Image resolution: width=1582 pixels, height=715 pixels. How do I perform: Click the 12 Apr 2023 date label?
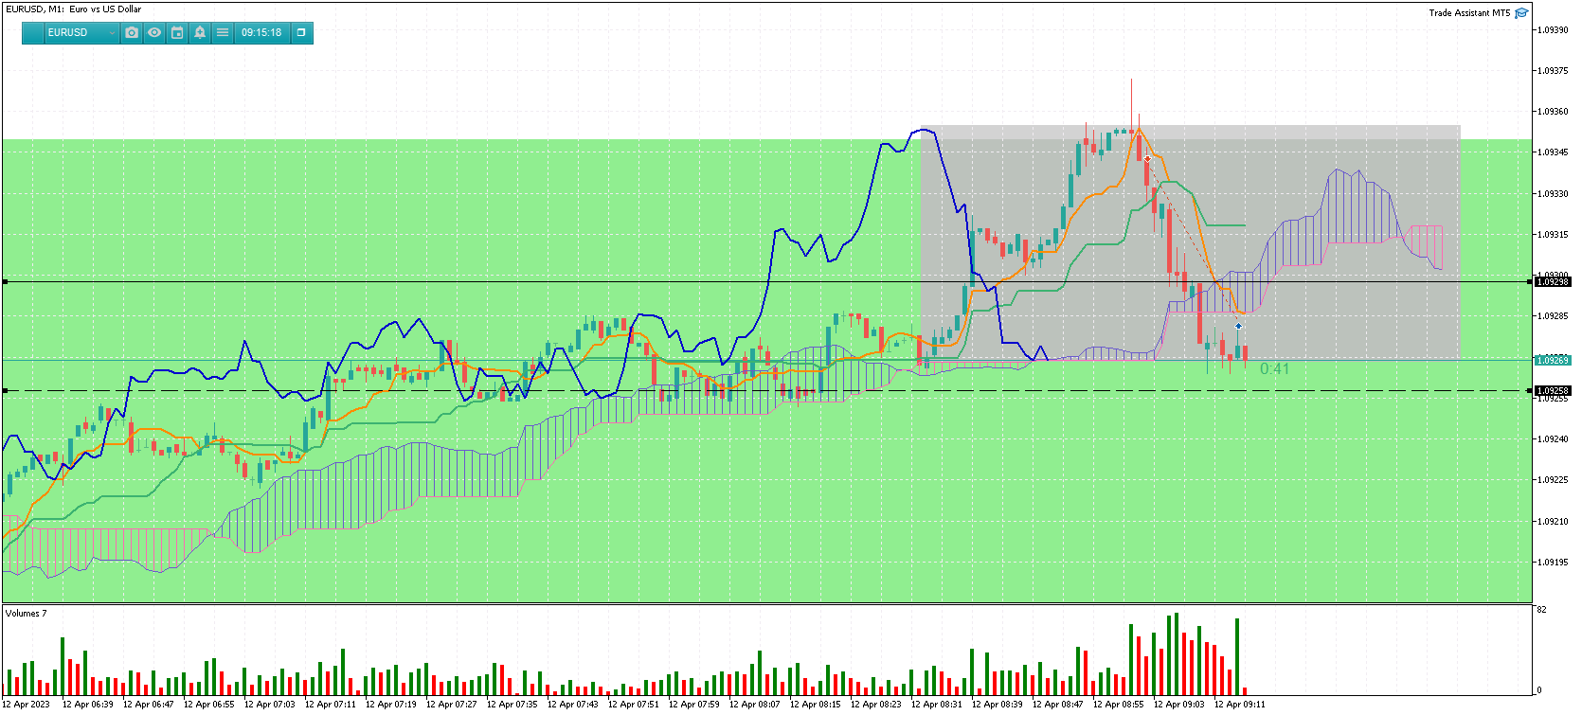coord(27,704)
